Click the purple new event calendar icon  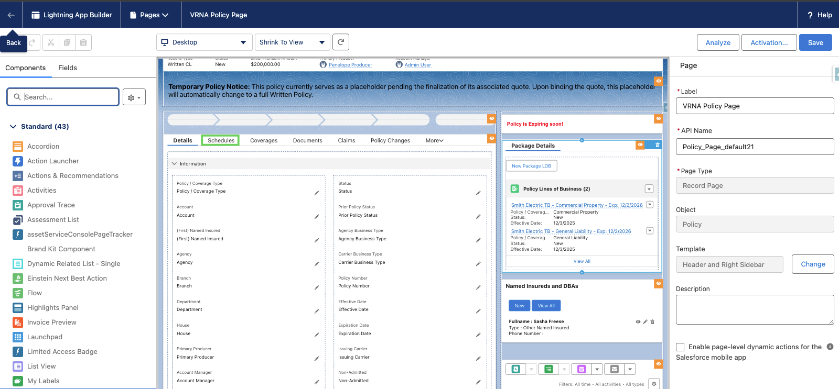(582, 369)
